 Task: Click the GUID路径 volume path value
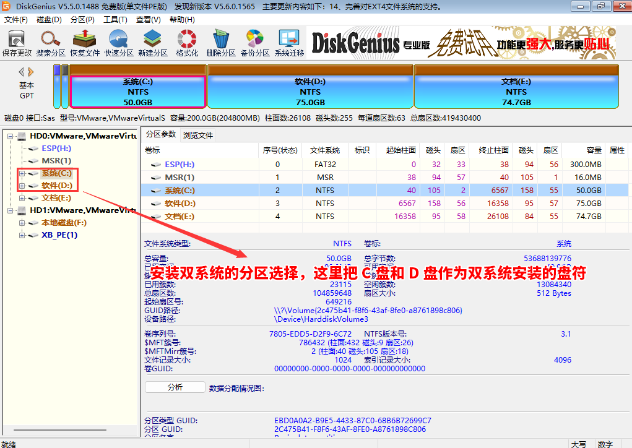368,311
